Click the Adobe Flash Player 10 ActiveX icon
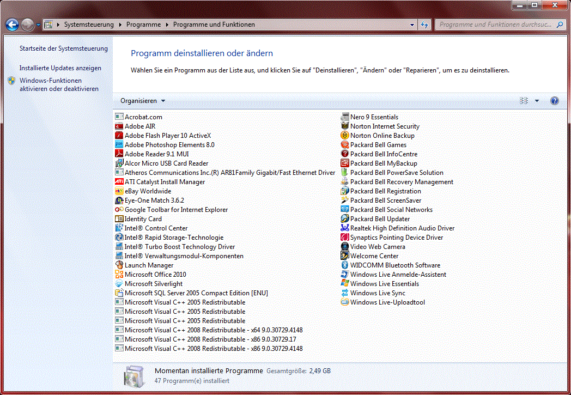The width and height of the screenshot is (571, 395). (119, 136)
